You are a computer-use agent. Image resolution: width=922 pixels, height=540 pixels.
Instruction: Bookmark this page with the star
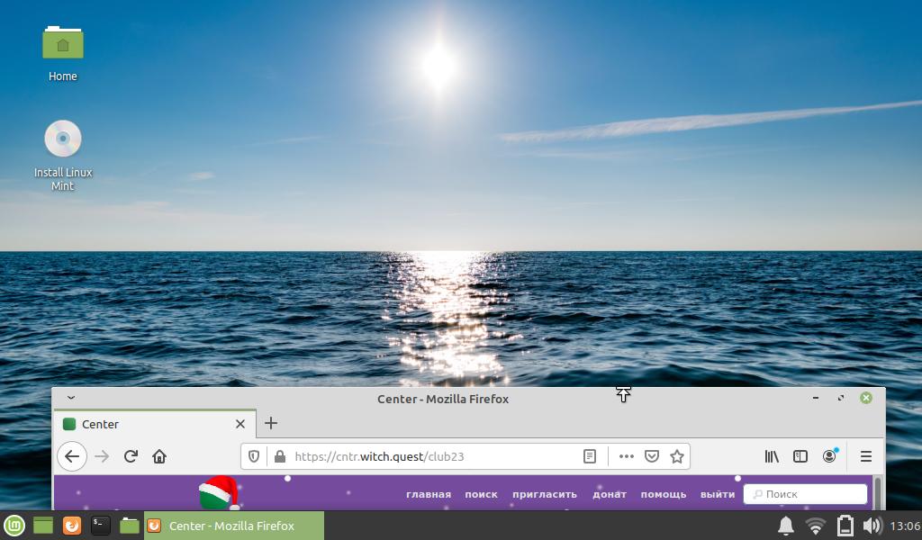pyautogui.click(x=677, y=456)
